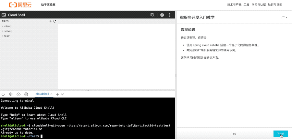
Task: Open the tutorial panel dropdown icon at top right
Action: point(284,18)
